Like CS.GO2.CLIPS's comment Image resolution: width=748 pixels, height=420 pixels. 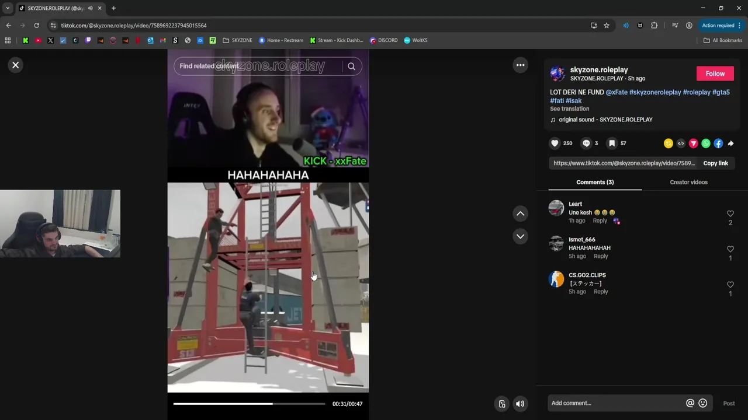[730, 285]
